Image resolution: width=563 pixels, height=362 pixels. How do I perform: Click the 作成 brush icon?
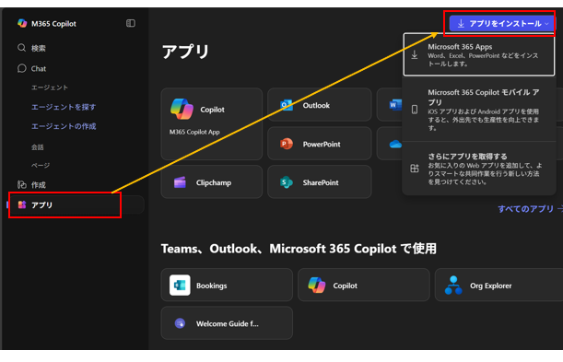(22, 184)
